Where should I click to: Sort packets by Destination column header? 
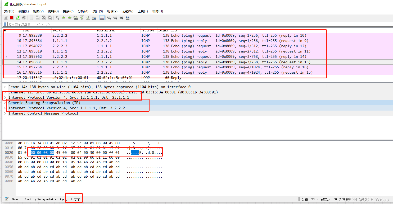click(118, 30)
